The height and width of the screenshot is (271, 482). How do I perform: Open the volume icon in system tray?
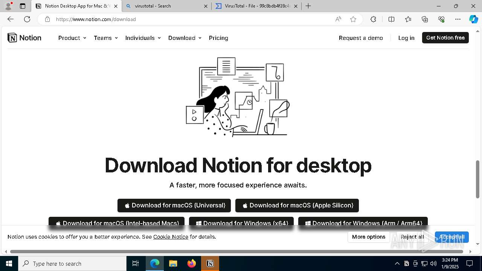pyautogui.click(x=433, y=263)
